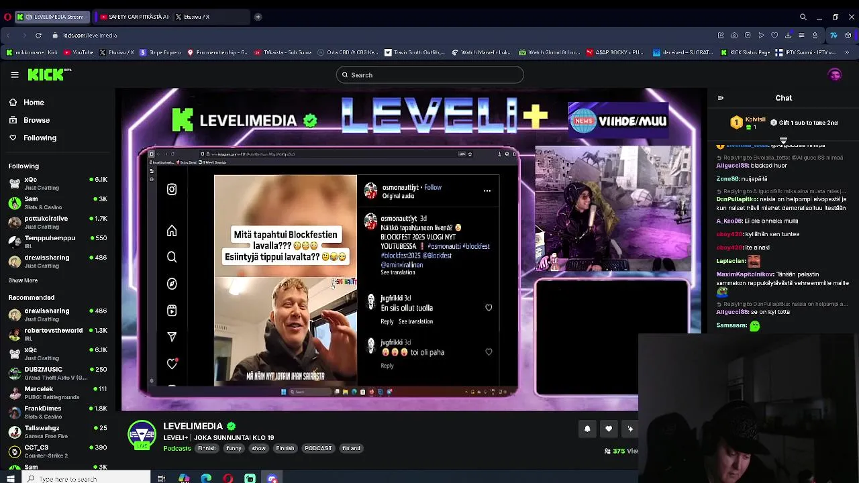
Task: Click See translation under caption
Action: [x=398, y=272]
